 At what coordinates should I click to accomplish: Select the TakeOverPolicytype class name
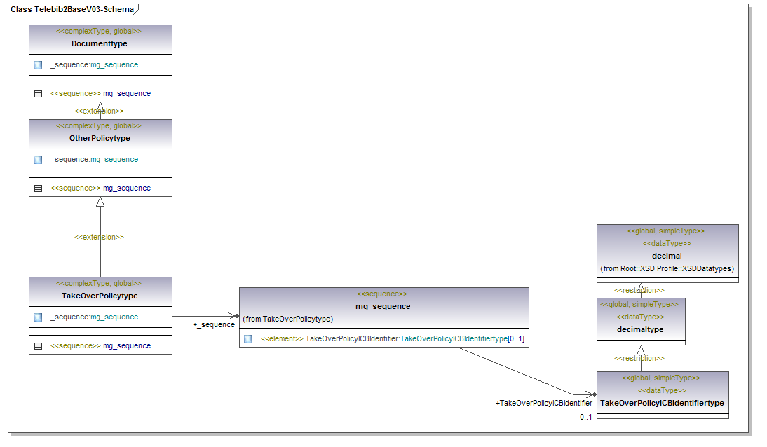pyautogui.click(x=100, y=296)
